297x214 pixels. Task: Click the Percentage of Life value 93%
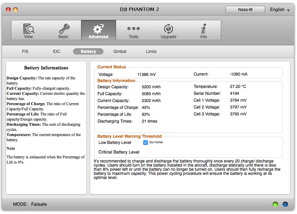coord(146,114)
